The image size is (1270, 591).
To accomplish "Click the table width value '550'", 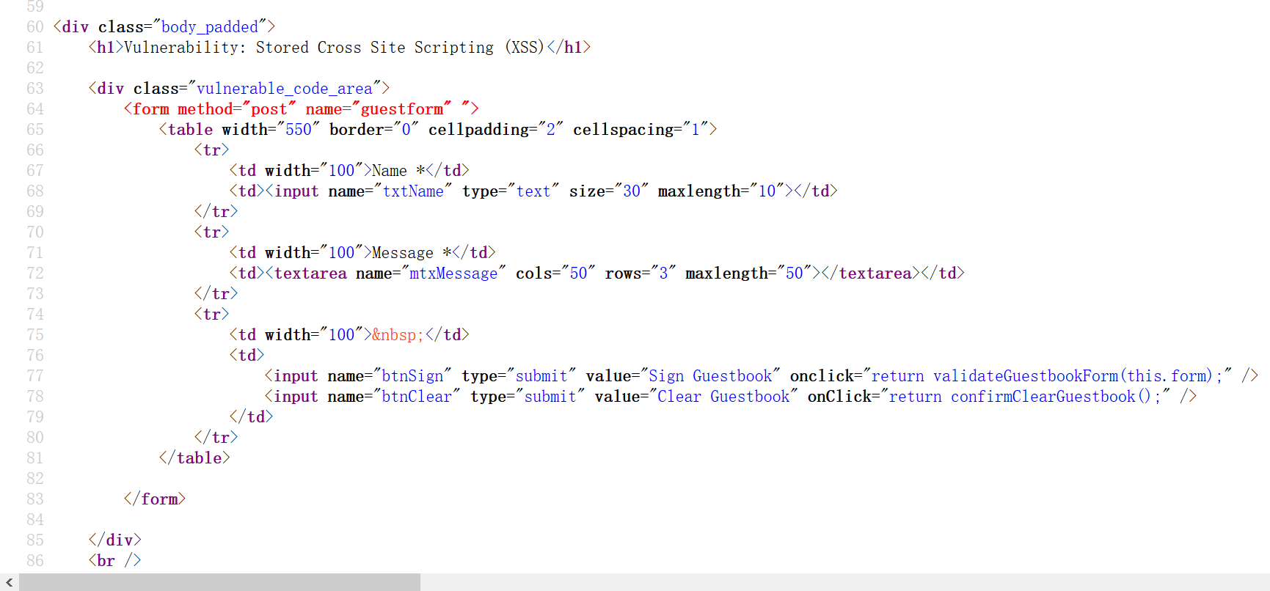I will click(x=299, y=130).
